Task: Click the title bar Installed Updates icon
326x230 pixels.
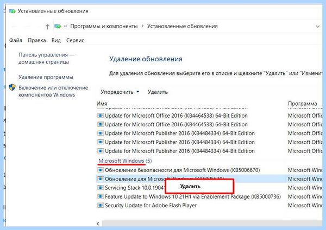Action: tap(12, 11)
